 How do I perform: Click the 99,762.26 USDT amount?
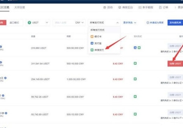[40, 97]
